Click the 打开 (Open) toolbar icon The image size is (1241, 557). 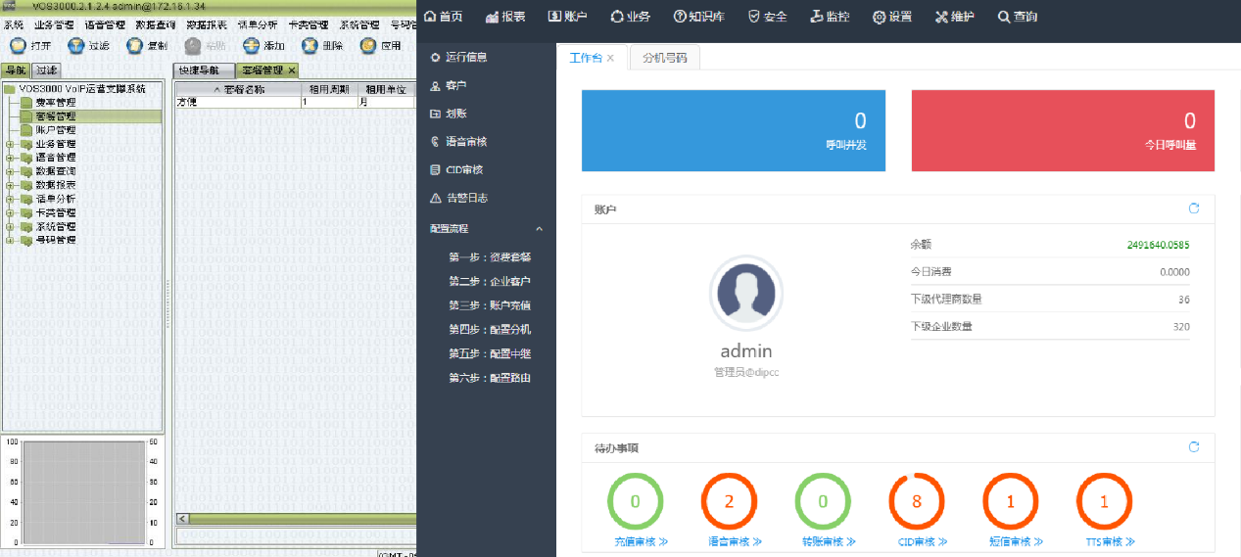[x=18, y=46]
